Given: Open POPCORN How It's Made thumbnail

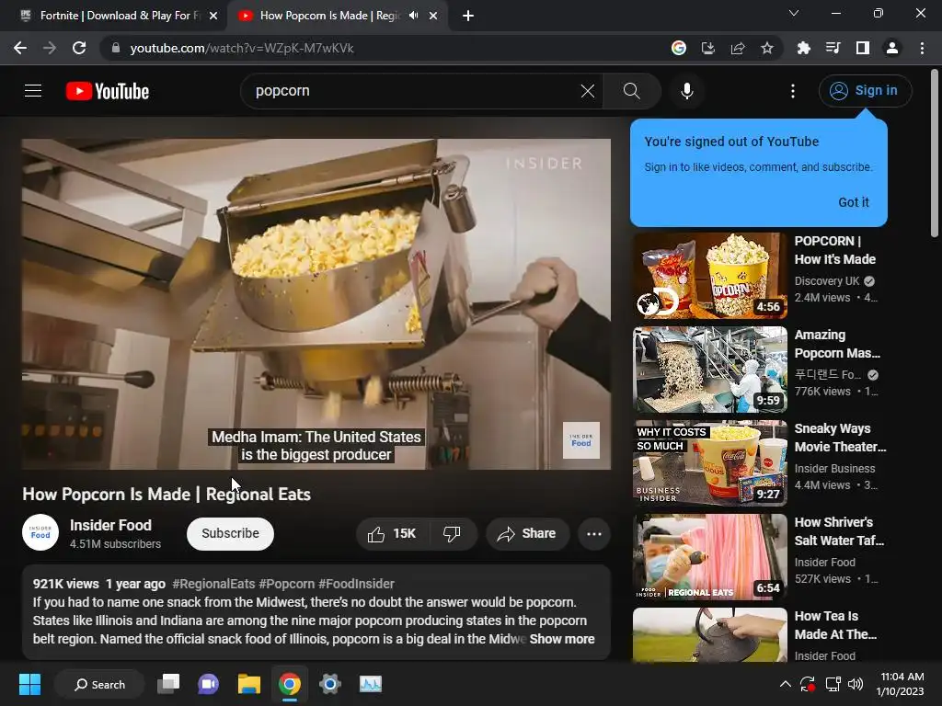Looking at the screenshot, I should coord(709,276).
